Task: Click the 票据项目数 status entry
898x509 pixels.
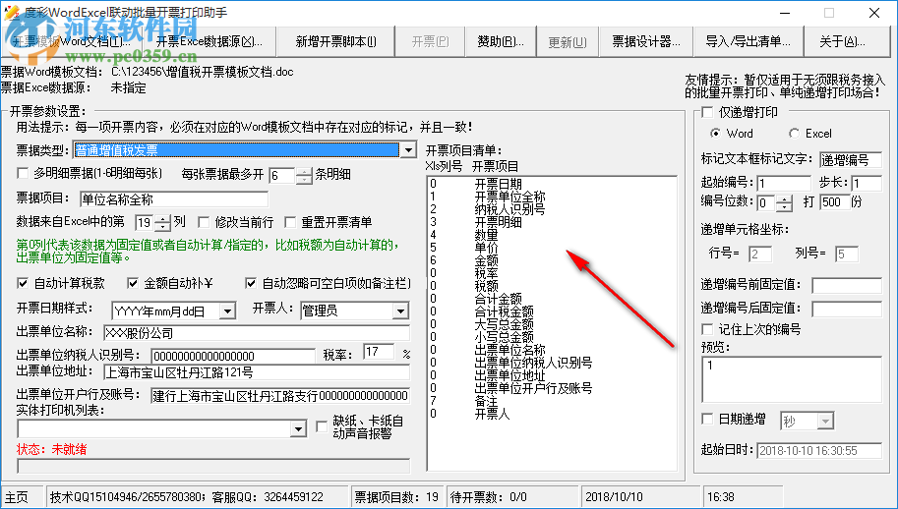Action: [x=396, y=497]
